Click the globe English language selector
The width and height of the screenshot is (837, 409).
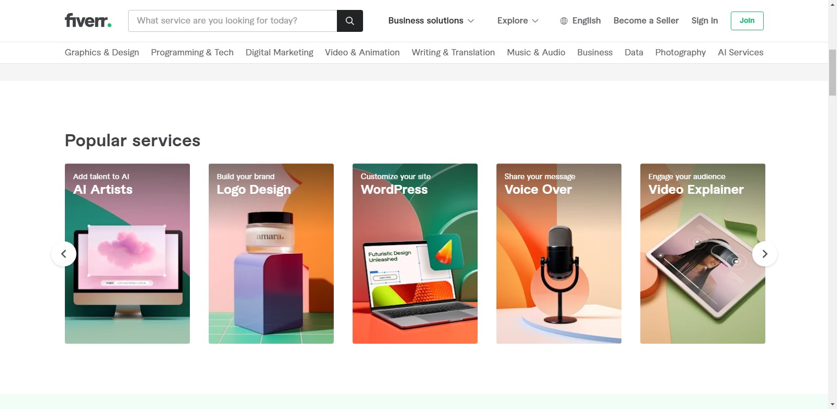coord(580,21)
